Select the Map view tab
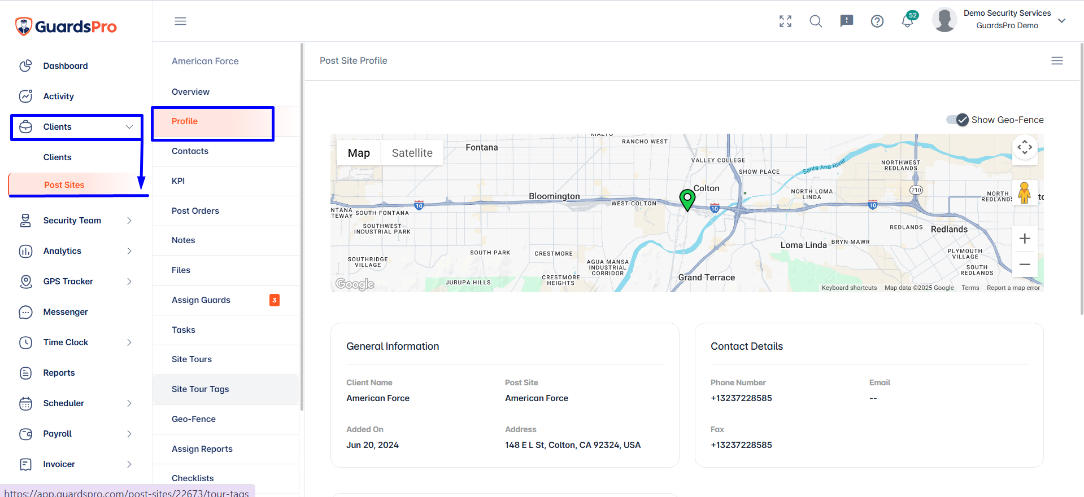The image size is (1084, 497). tap(359, 153)
